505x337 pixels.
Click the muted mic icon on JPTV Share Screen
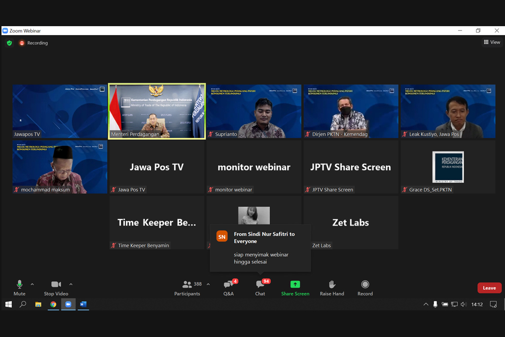click(x=308, y=189)
